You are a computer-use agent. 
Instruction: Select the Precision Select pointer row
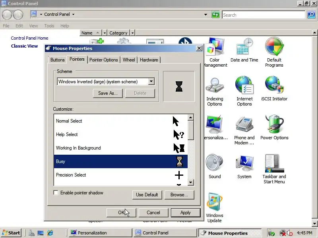pyautogui.click(x=121, y=175)
